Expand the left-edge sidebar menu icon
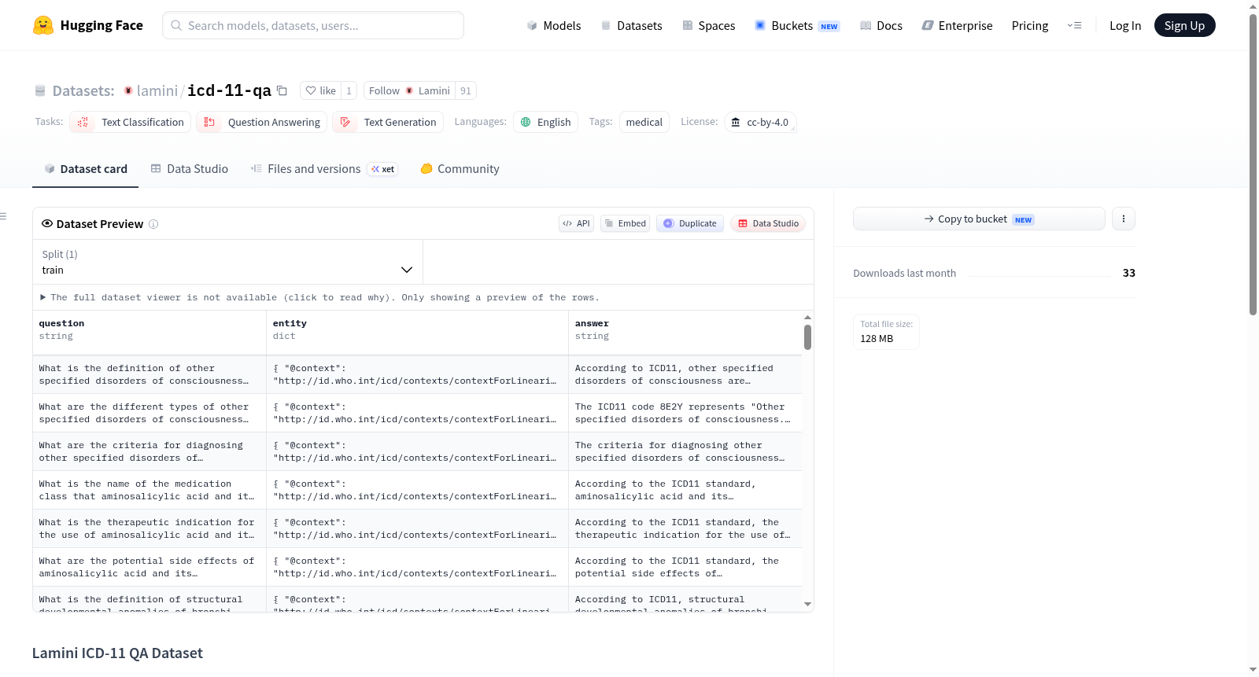This screenshot has width=1259, height=677. pyautogui.click(x=3, y=216)
